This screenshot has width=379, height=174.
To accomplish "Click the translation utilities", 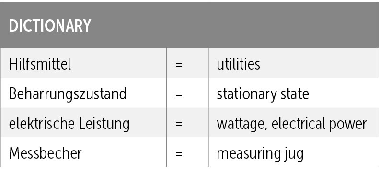I will point(238,64).
